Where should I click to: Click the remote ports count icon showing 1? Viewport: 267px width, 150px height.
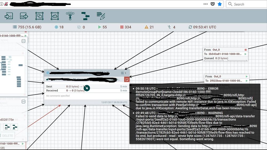[x=122, y=73]
